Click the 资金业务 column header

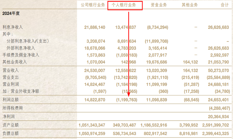tap(158, 5)
